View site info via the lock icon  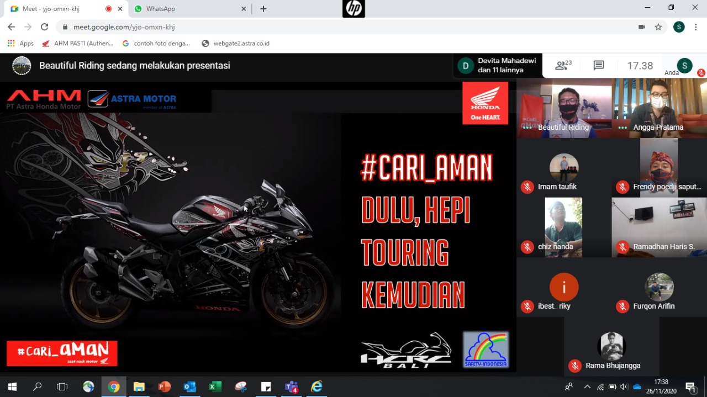tap(65, 27)
